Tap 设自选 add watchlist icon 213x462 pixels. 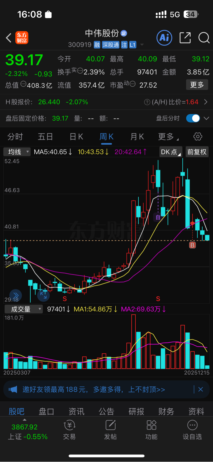(x=192, y=430)
